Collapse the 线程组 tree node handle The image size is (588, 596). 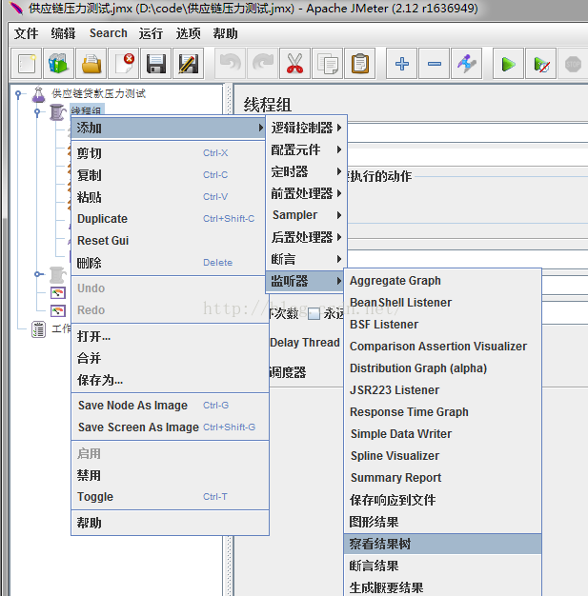(37, 112)
